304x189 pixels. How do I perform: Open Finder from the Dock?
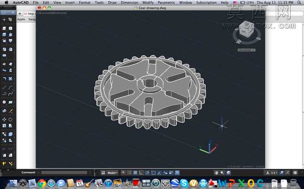click(13, 183)
